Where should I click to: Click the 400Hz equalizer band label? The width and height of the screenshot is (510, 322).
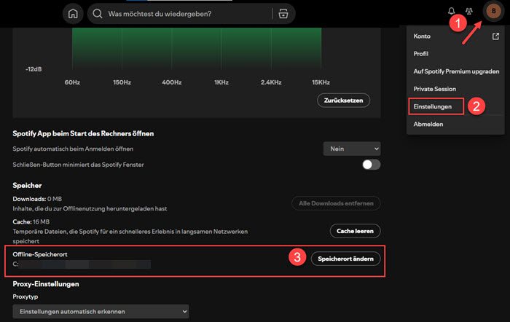click(172, 82)
